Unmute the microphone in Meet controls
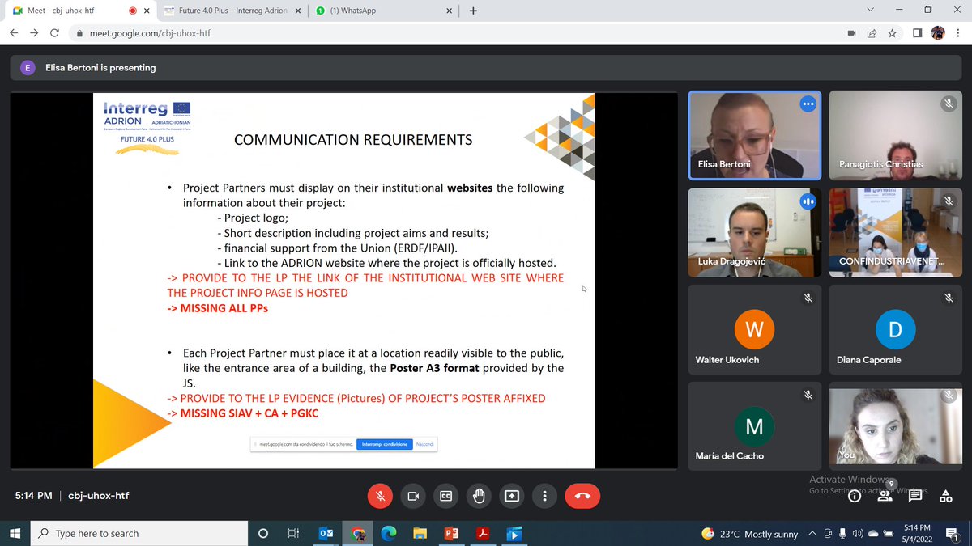This screenshot has height=546, width=972. pos(380,496)
